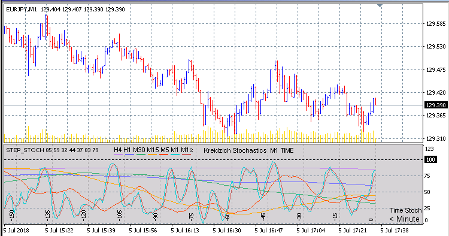Click the 5 Jul 17:04 time label
This screenshot has height=236, width=449.
(x=311, y=230)
